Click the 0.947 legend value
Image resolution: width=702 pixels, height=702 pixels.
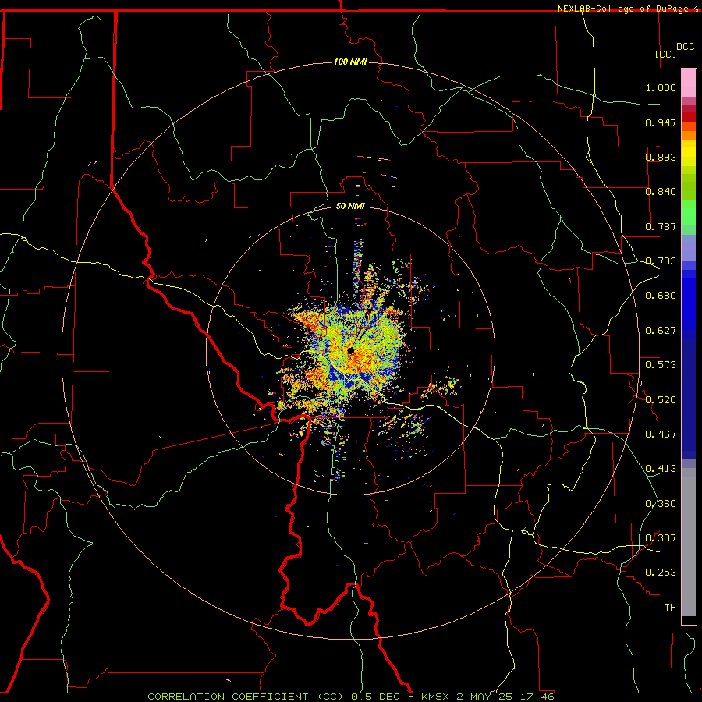[661, 122]
